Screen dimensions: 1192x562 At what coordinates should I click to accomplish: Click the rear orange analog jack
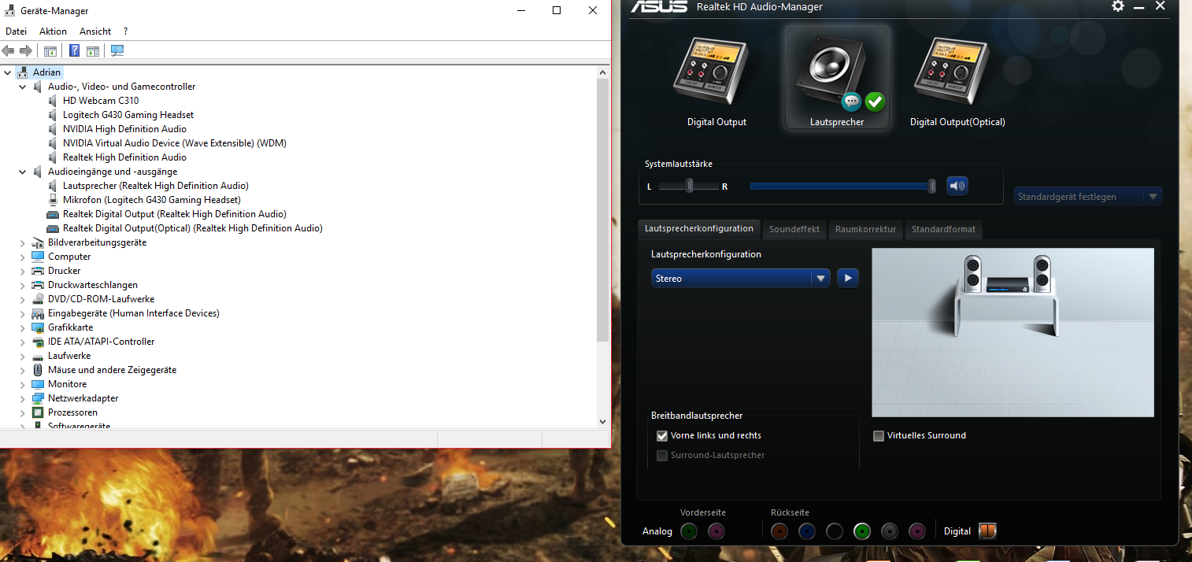[779, 531]
